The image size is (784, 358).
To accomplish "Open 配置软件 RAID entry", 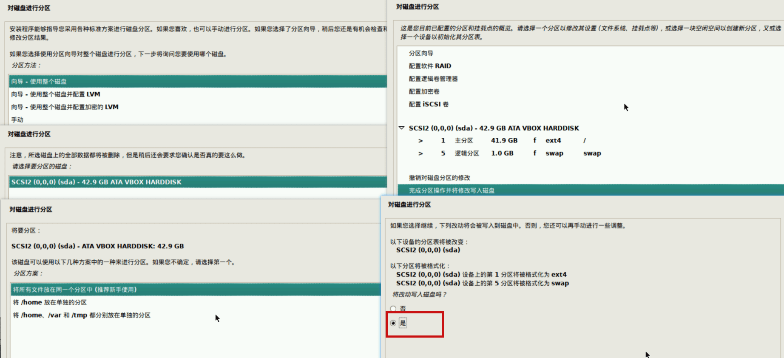I will click(430, 66).
